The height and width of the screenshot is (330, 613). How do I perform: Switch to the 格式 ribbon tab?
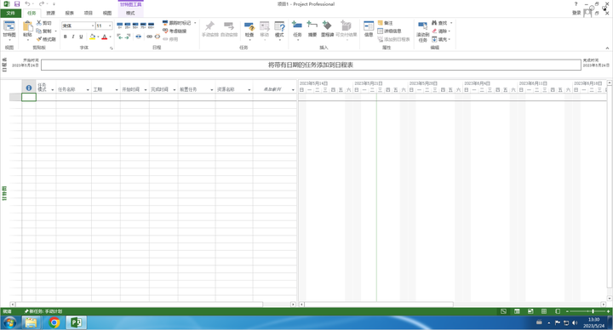(x=130, y=14)
